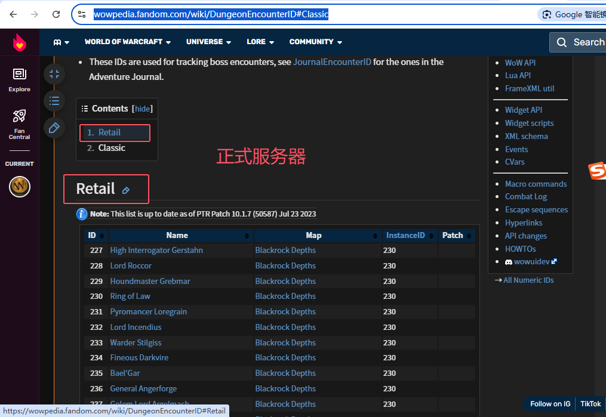The width and height of the screenshot is (606, 417).
Task: Open wowuidev Discord external link
Action: coord(531,262)
